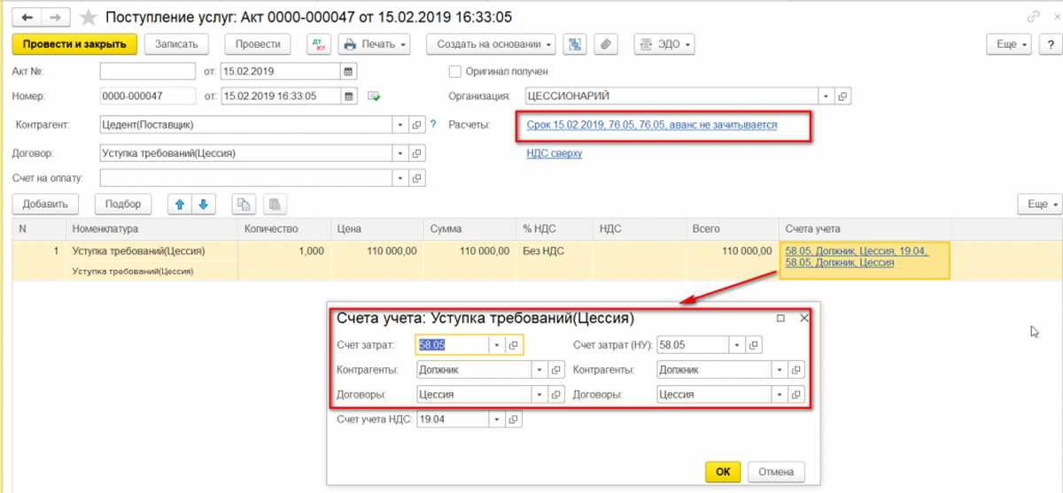Open the Дт/Кт postings icon

319,43
